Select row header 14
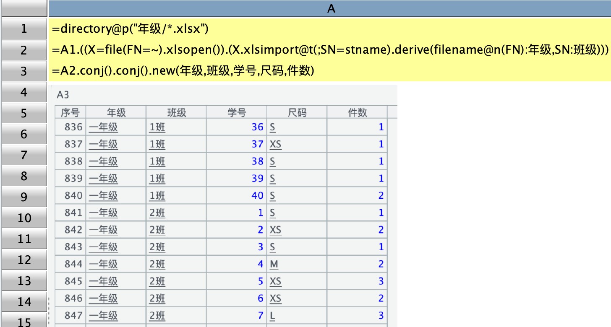 (x=23, y=301)
